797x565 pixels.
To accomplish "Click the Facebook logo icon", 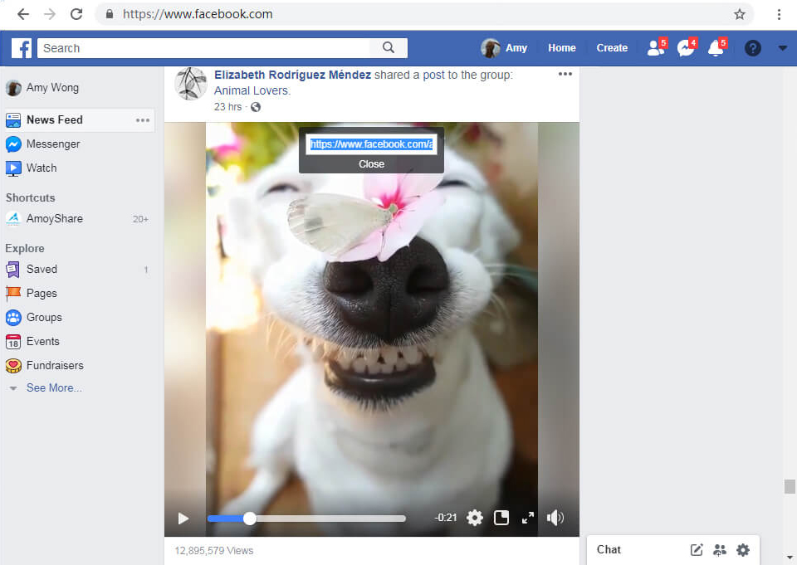I will pyautogui.click(x=22, y=48).
